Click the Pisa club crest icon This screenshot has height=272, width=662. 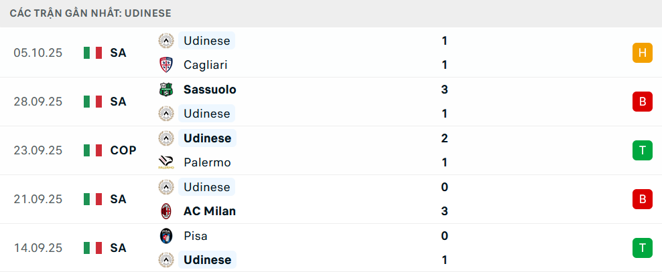pyautogui.click(x=165, y=236)
